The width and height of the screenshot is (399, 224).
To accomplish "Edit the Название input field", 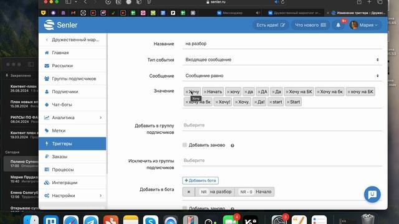I will point(282,44).
